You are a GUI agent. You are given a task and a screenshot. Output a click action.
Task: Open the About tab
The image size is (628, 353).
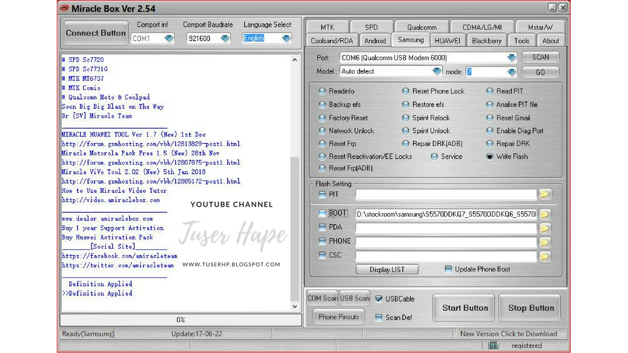pyautogui.click(x=550, y=41)
